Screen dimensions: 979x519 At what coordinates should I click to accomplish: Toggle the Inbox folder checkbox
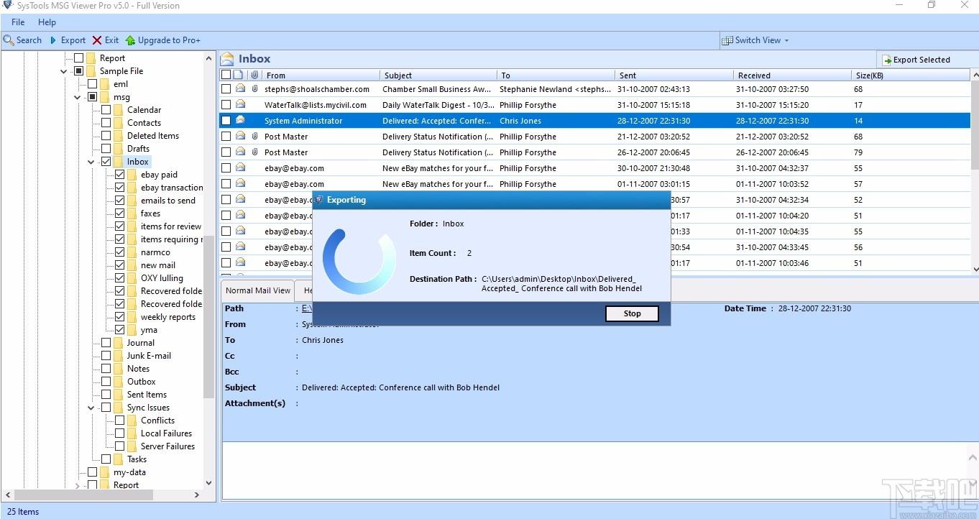(106, 162)
